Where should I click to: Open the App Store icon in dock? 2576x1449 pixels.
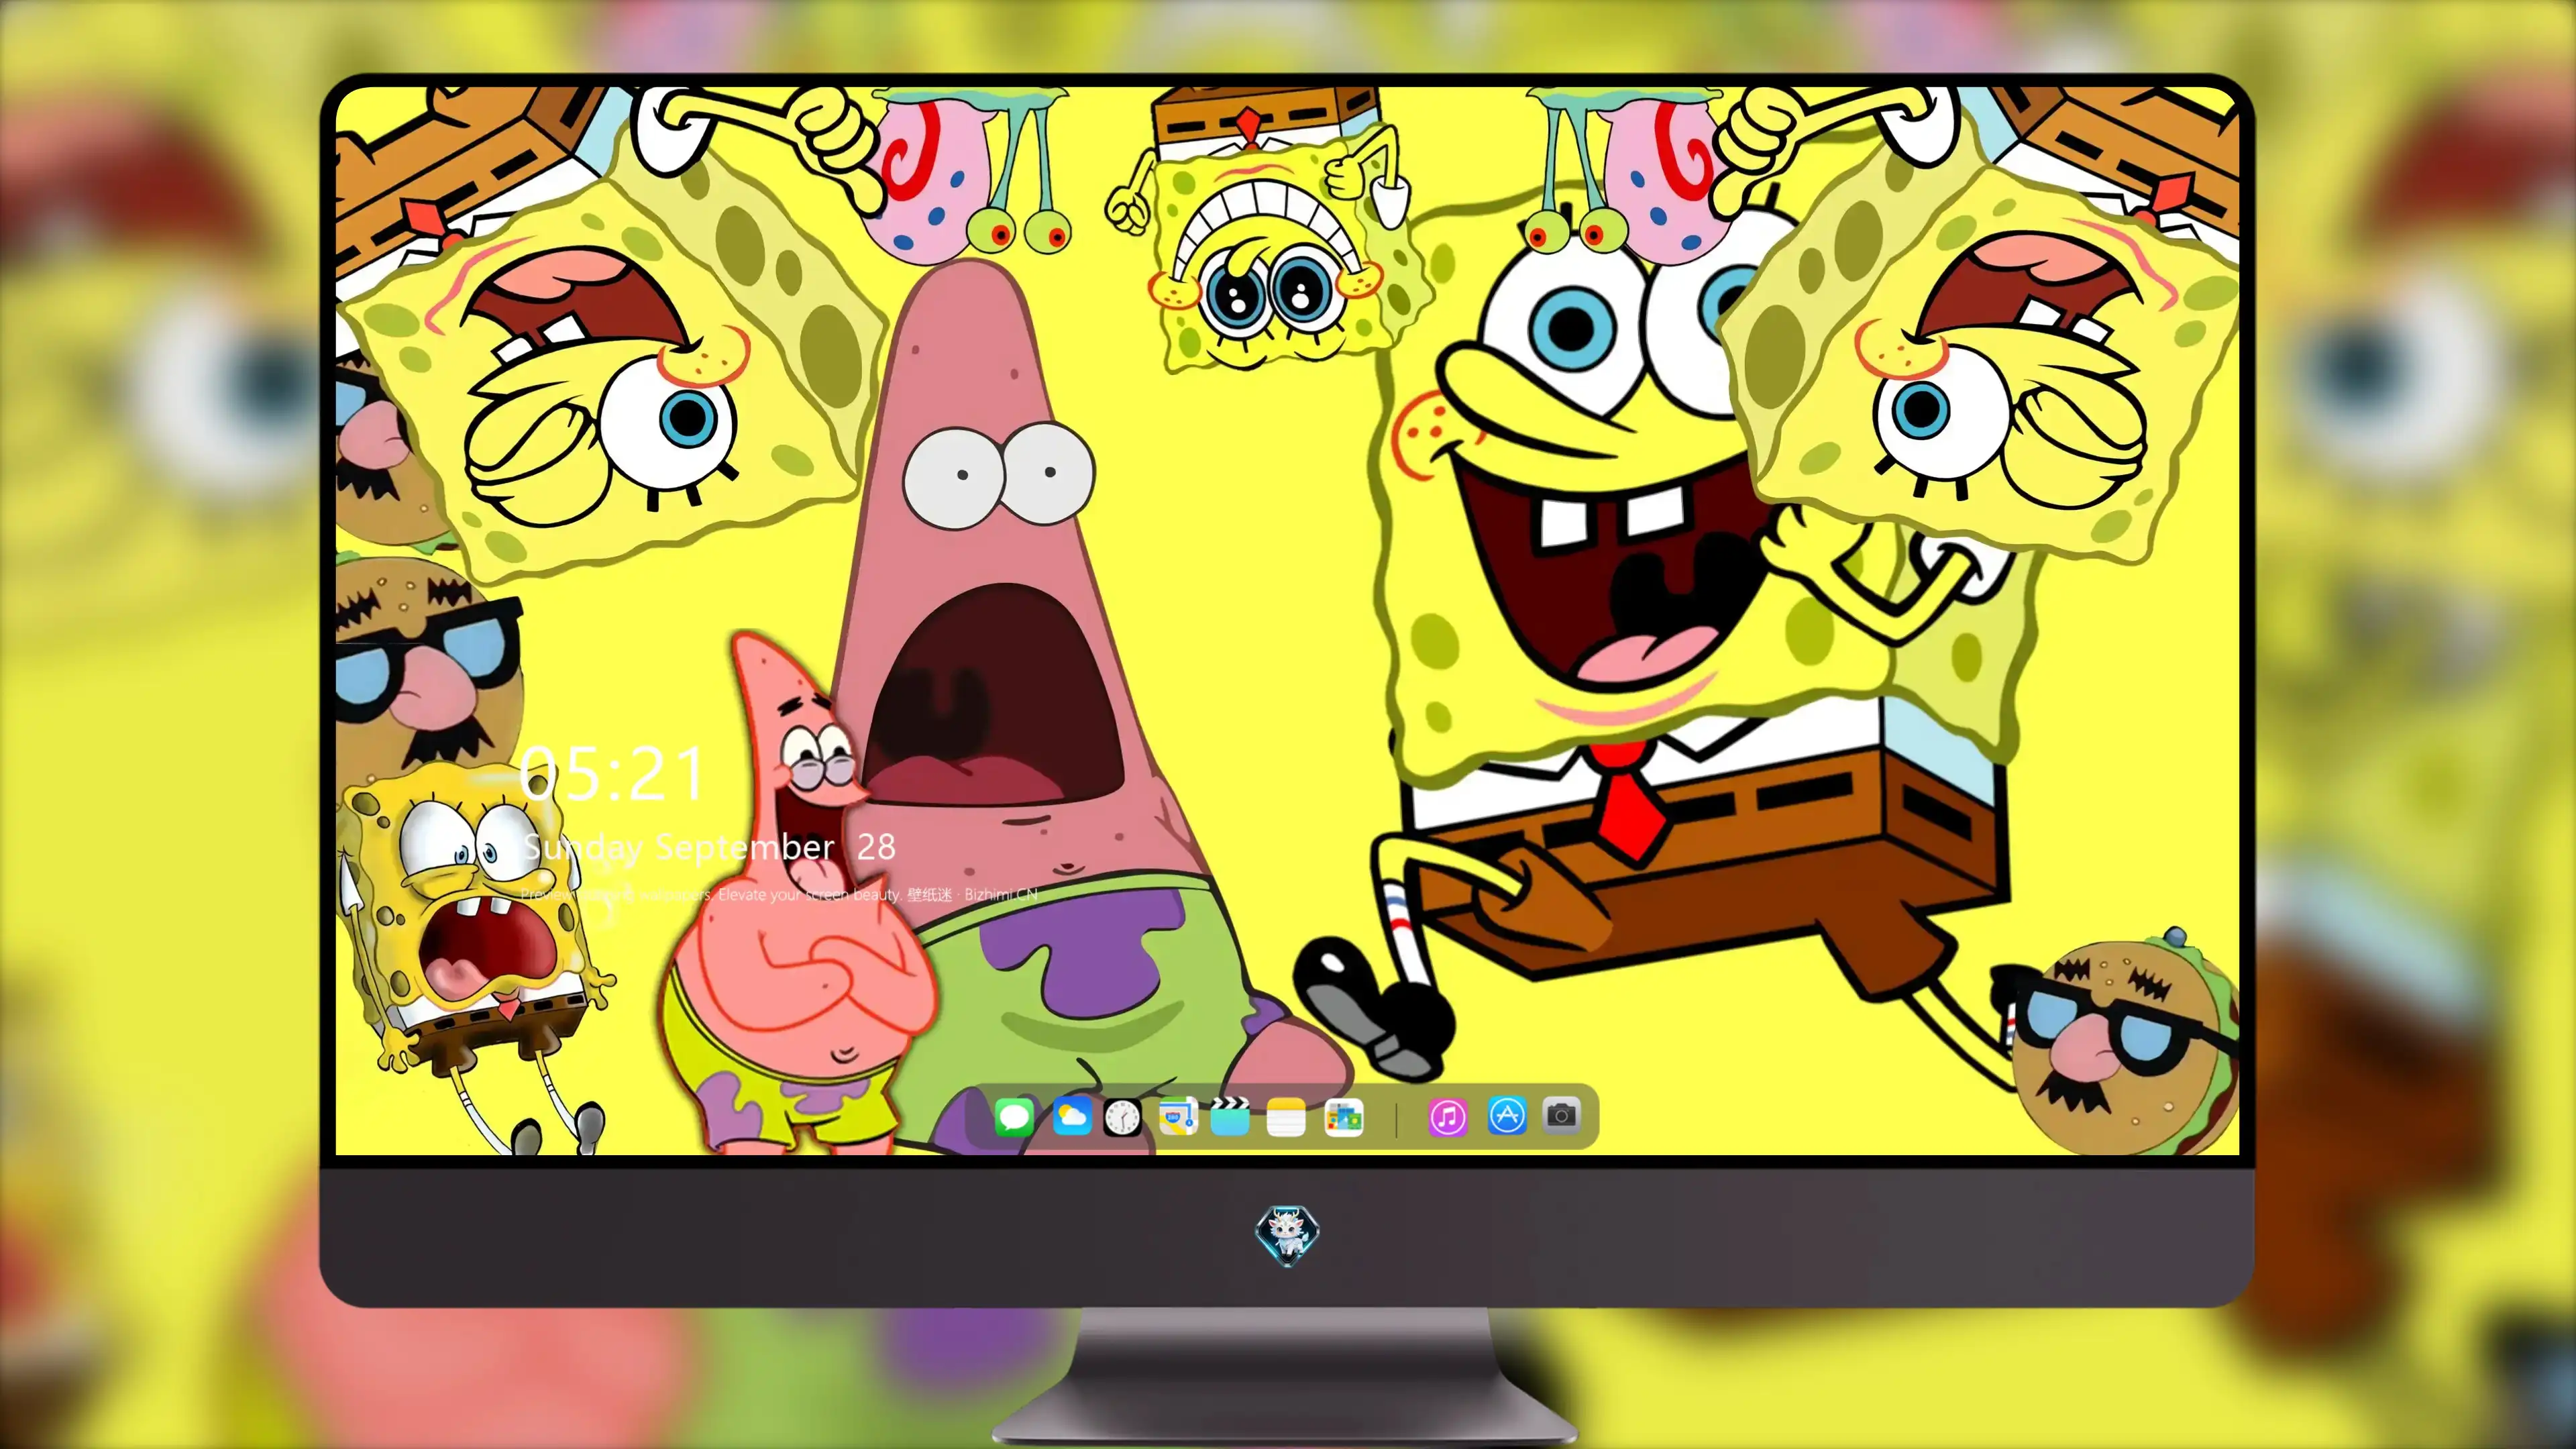[x=1506, y=1115]
